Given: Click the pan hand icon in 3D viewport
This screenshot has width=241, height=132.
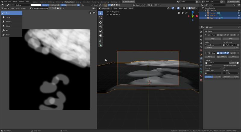Looking at the screenshot, I should point(183,13).
